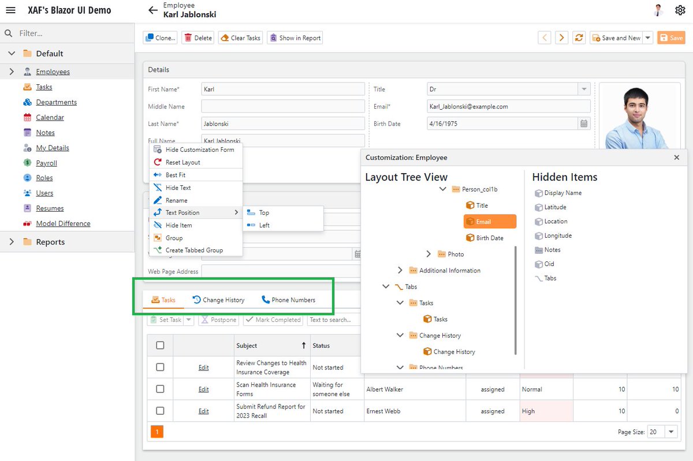The image size is (693, 461).
Task: Open the settings gear icon
Action: tap(680, 10)
